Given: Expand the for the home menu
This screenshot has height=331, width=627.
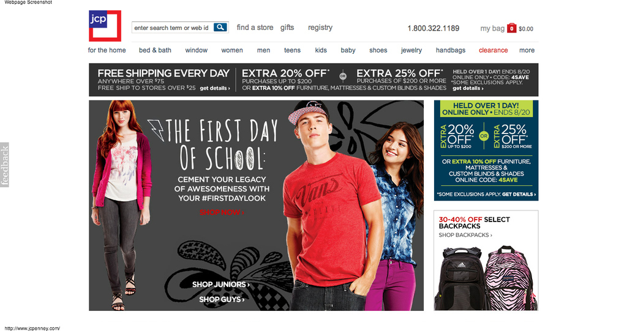Looking at the screenshot, I should pyautogui.click(x=107, y=50).
